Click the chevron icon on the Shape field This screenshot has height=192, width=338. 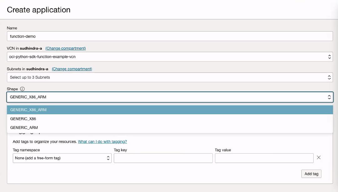[x=329, y=97]
